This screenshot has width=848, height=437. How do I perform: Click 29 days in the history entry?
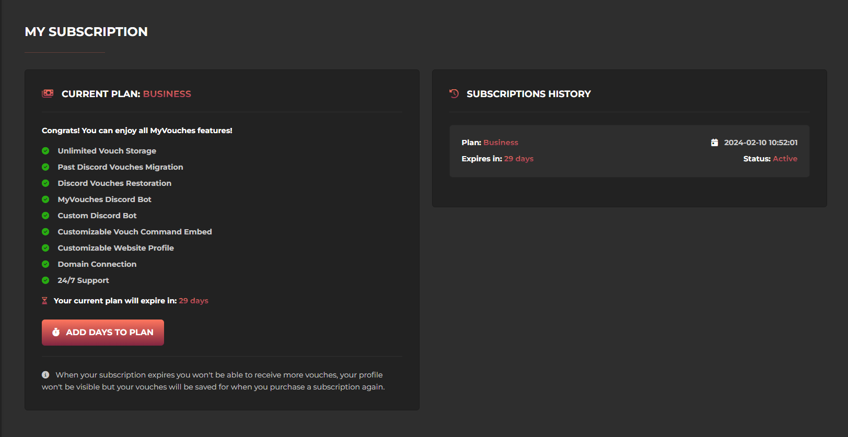pos(518,159)
